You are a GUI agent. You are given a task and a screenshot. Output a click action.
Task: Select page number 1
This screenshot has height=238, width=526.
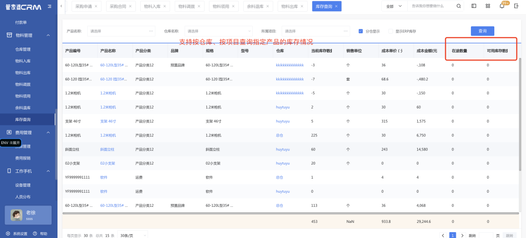452,236
